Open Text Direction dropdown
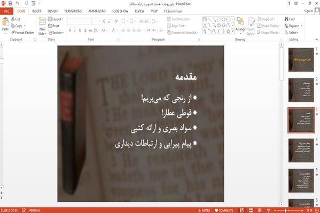The image size is (320, 213). 179,19
